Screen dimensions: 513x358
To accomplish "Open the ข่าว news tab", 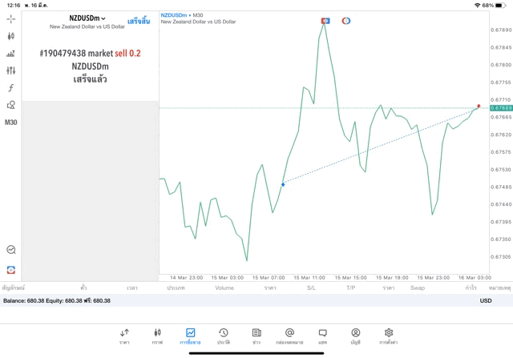I will coord(256,336).
